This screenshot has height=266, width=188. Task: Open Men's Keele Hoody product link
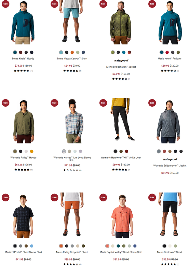coord(23,58)
